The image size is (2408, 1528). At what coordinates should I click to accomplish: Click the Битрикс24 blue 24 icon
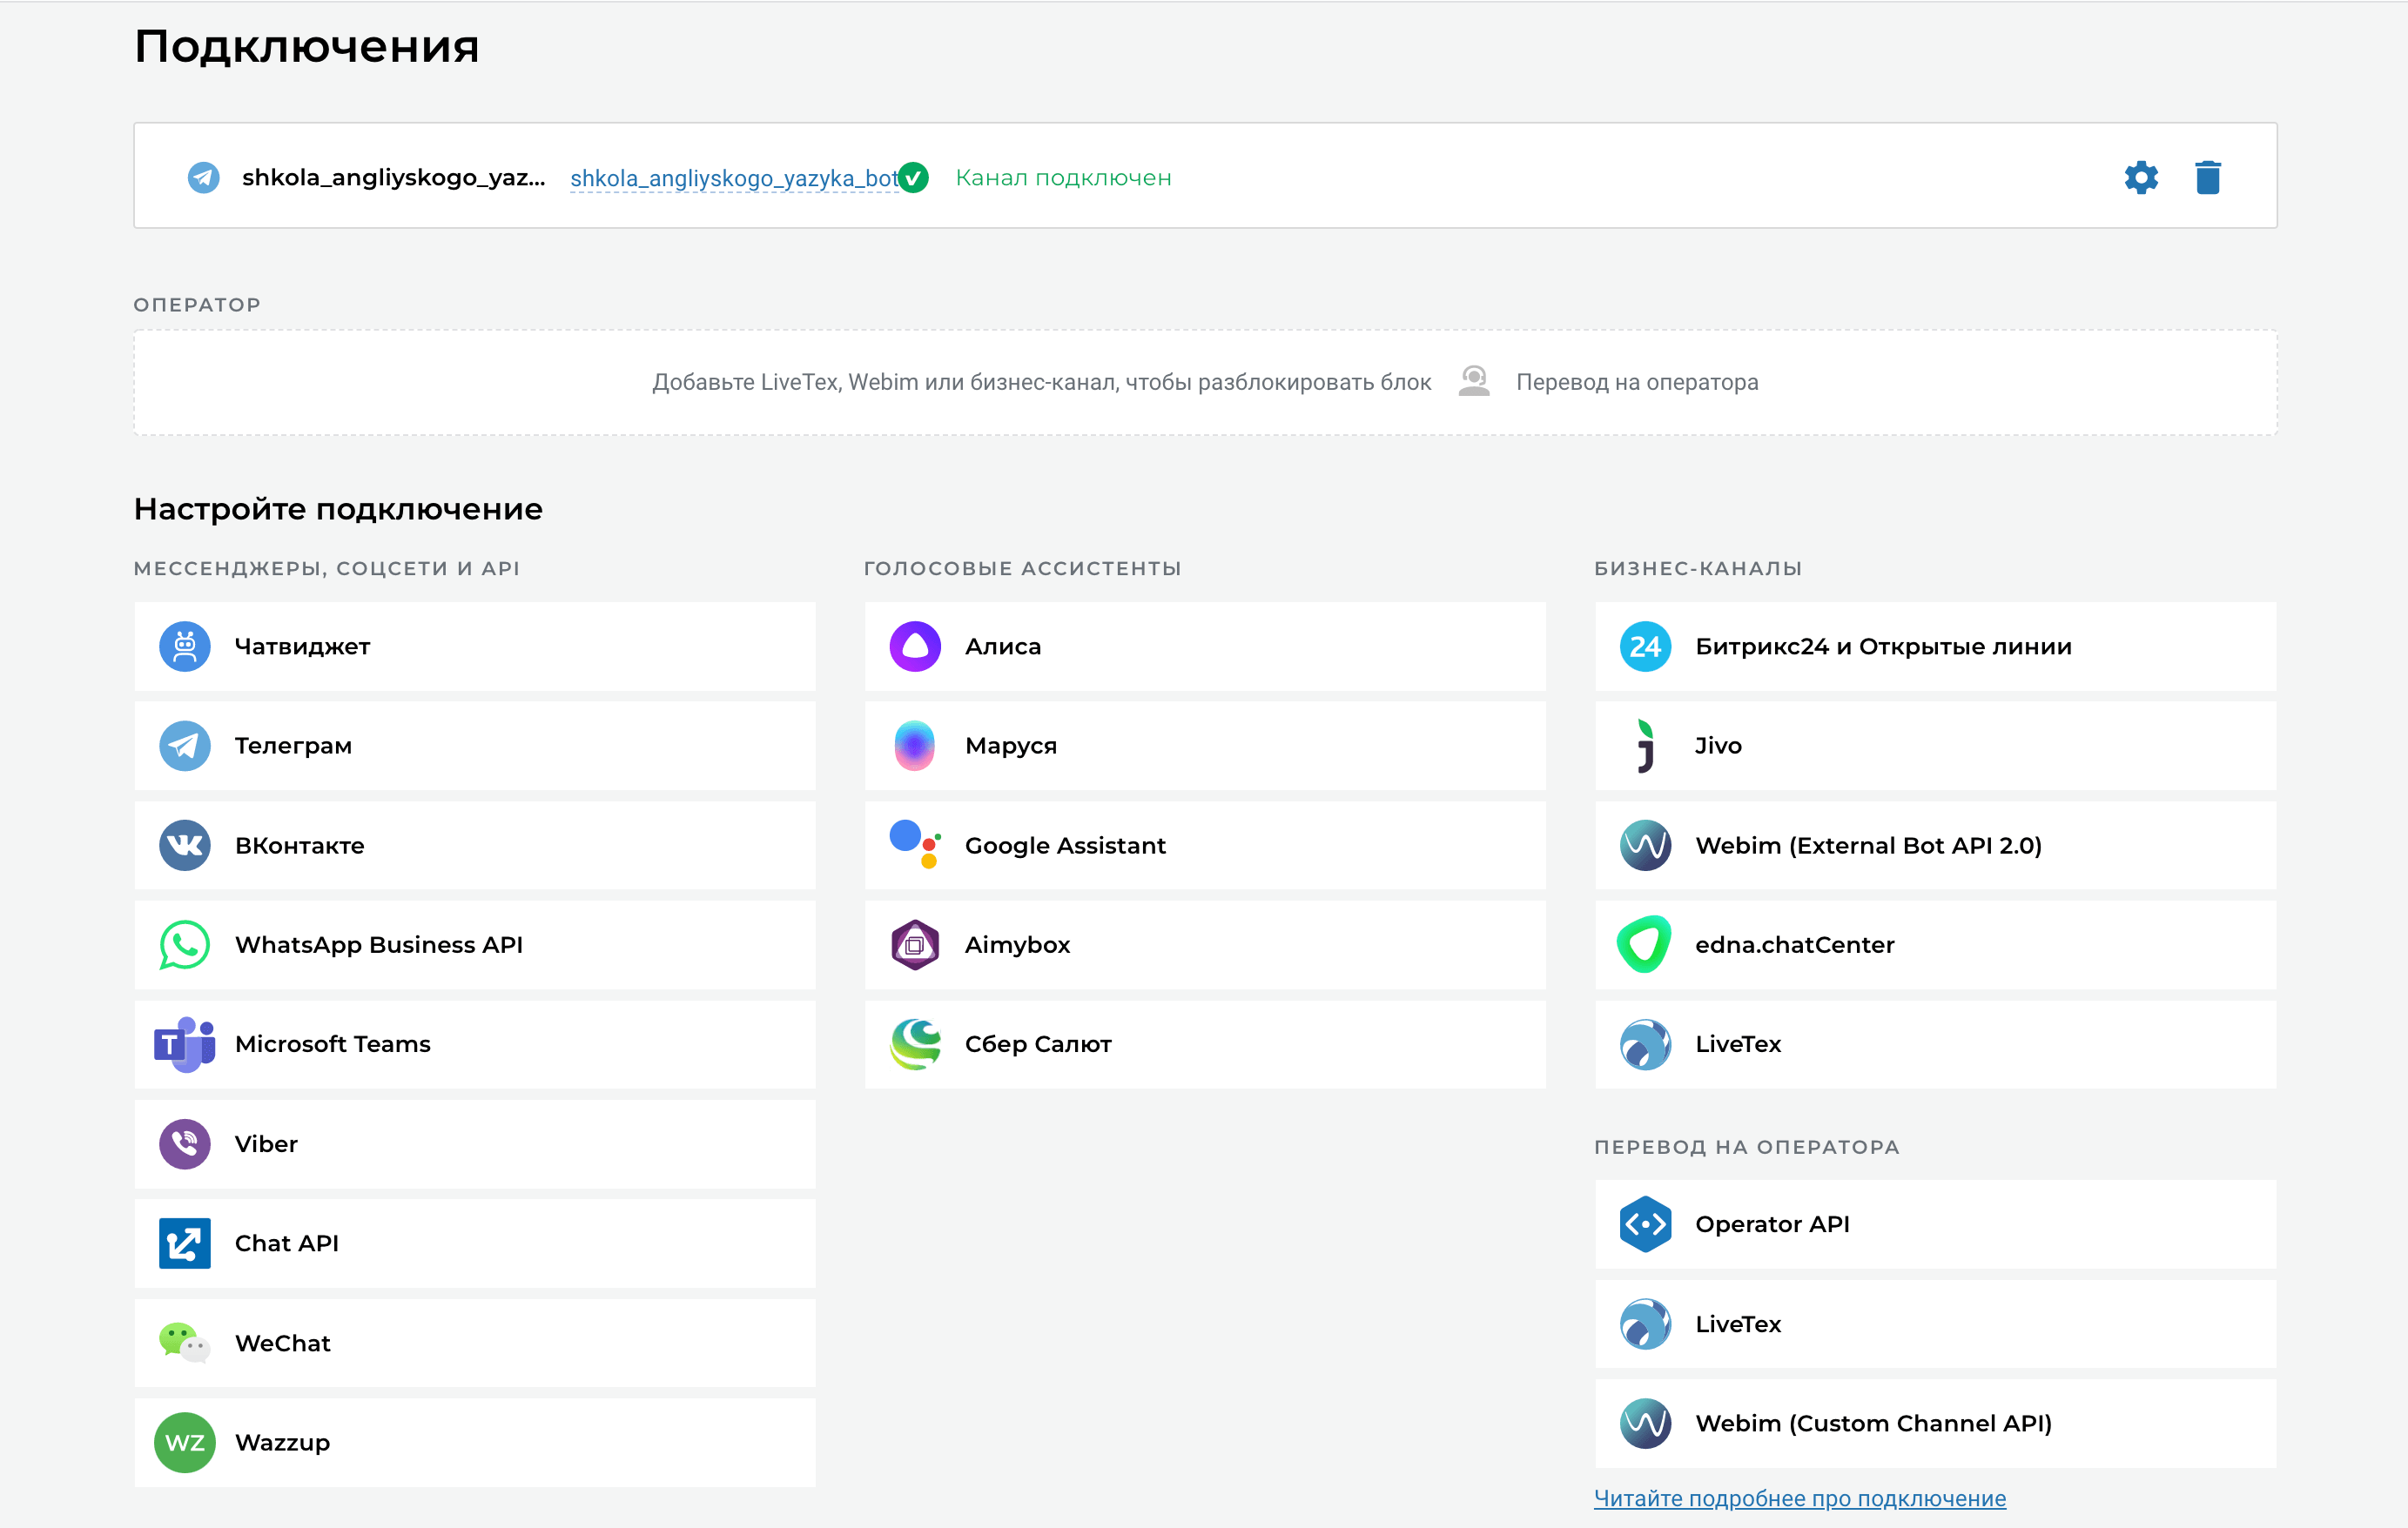coord(1645,647)
